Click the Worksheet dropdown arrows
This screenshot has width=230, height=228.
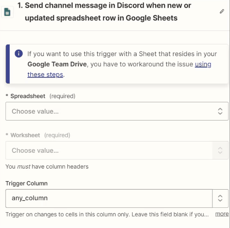click(x=220, y=150)
